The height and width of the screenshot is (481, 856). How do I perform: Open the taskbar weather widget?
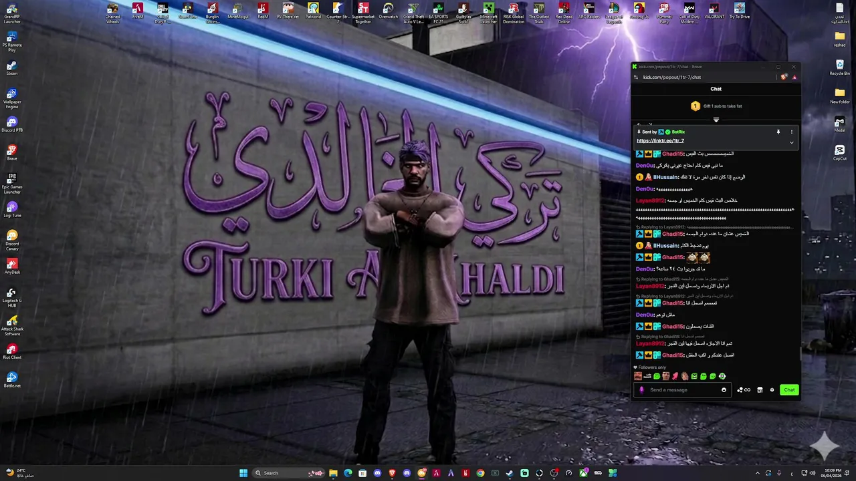click(19, 473)
